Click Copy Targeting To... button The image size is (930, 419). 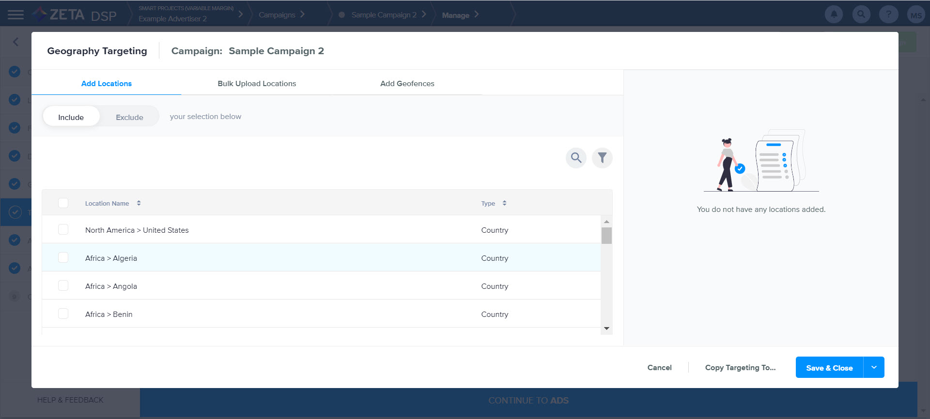tap(740, 368)
